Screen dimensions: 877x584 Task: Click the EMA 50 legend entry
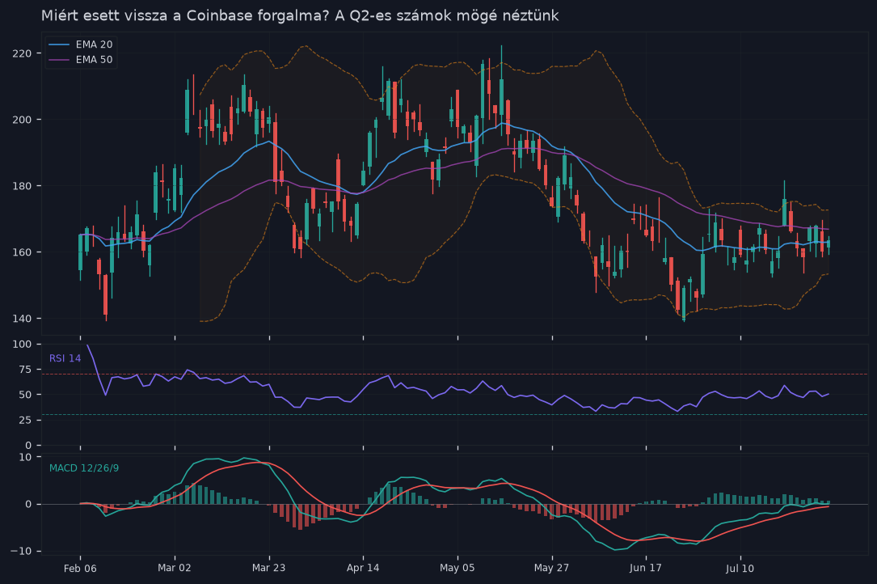(x=81, y=59)
